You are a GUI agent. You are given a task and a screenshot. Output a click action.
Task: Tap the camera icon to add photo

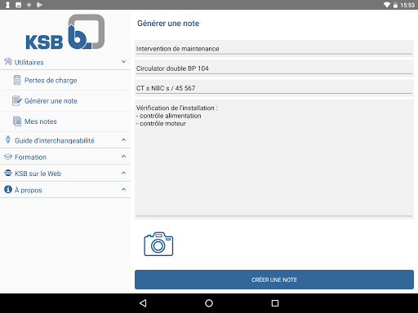[x=158, y=244]
